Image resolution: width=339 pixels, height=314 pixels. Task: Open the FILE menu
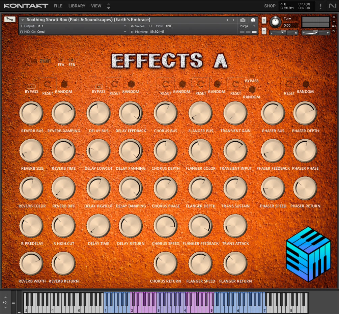point(58,6)
